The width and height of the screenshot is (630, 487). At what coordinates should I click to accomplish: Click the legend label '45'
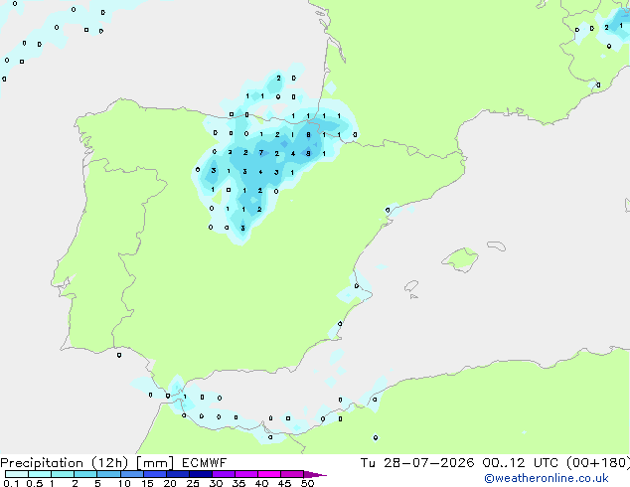pos(284,483)
